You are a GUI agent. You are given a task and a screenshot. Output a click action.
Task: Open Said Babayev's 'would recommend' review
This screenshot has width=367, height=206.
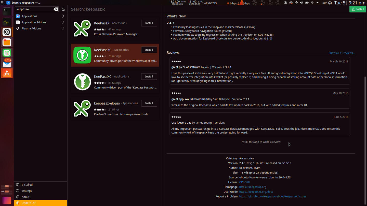point(260,99)
